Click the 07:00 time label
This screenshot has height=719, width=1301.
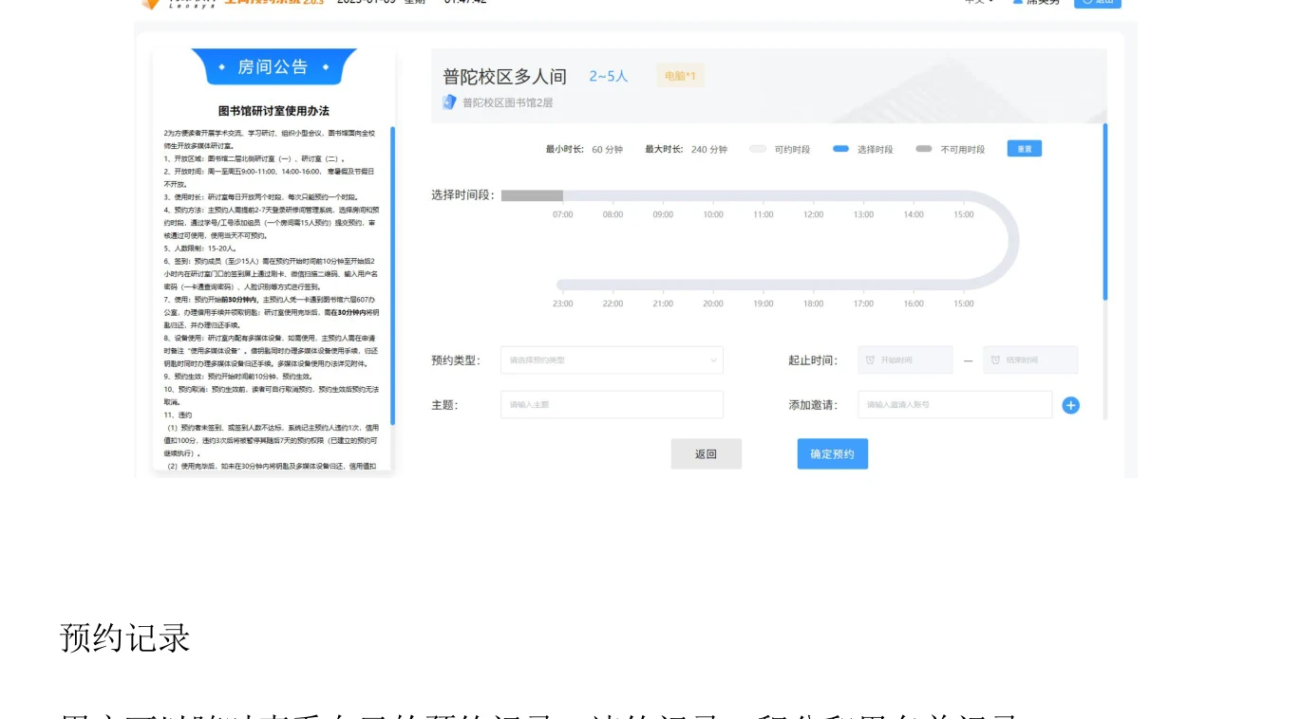[x=562, y=214]
